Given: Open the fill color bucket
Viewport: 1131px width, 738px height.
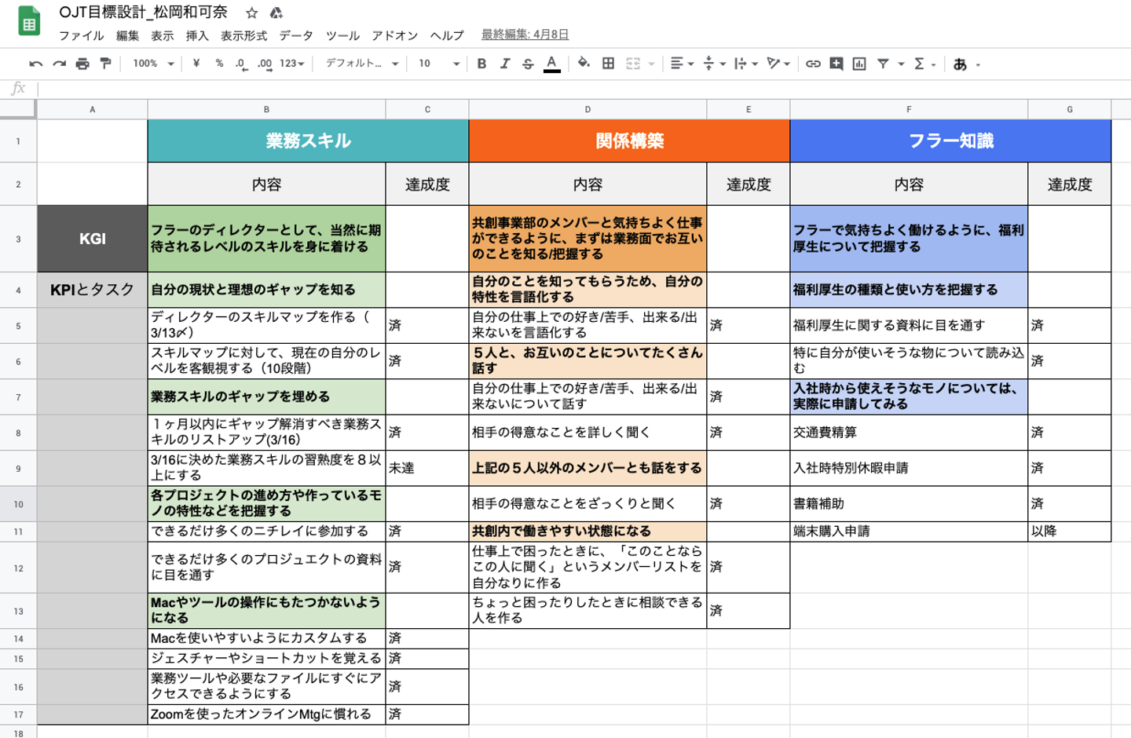Looking at the screenshot, I should point(584,64).
